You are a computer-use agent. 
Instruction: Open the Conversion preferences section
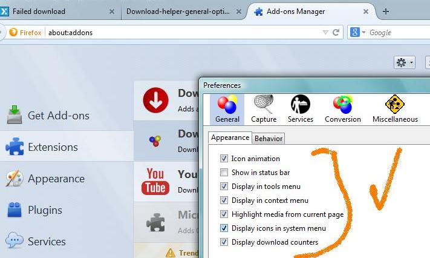point(342,110)
